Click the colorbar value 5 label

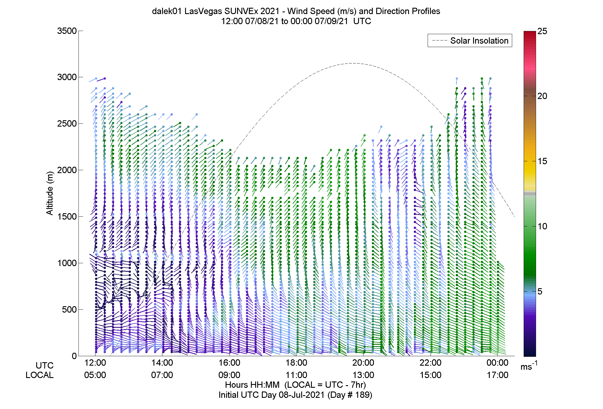[x=540, y=291]
